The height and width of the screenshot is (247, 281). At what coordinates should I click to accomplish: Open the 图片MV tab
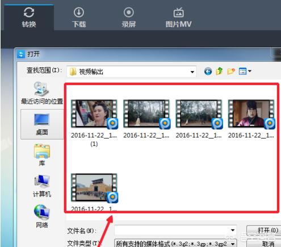point(178,18)
